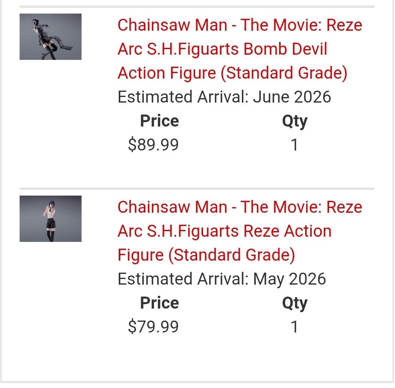This screenshot has height=388, width=395.
Task: Click the Qty header for the Reze item
Action: pos(295,303)
